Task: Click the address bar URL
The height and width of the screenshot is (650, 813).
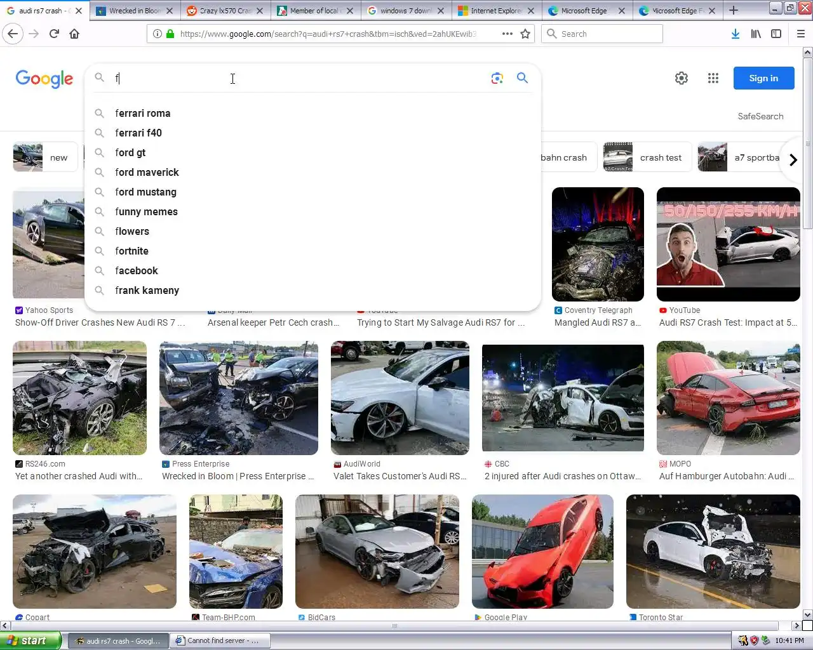Action: click(327, 34)
